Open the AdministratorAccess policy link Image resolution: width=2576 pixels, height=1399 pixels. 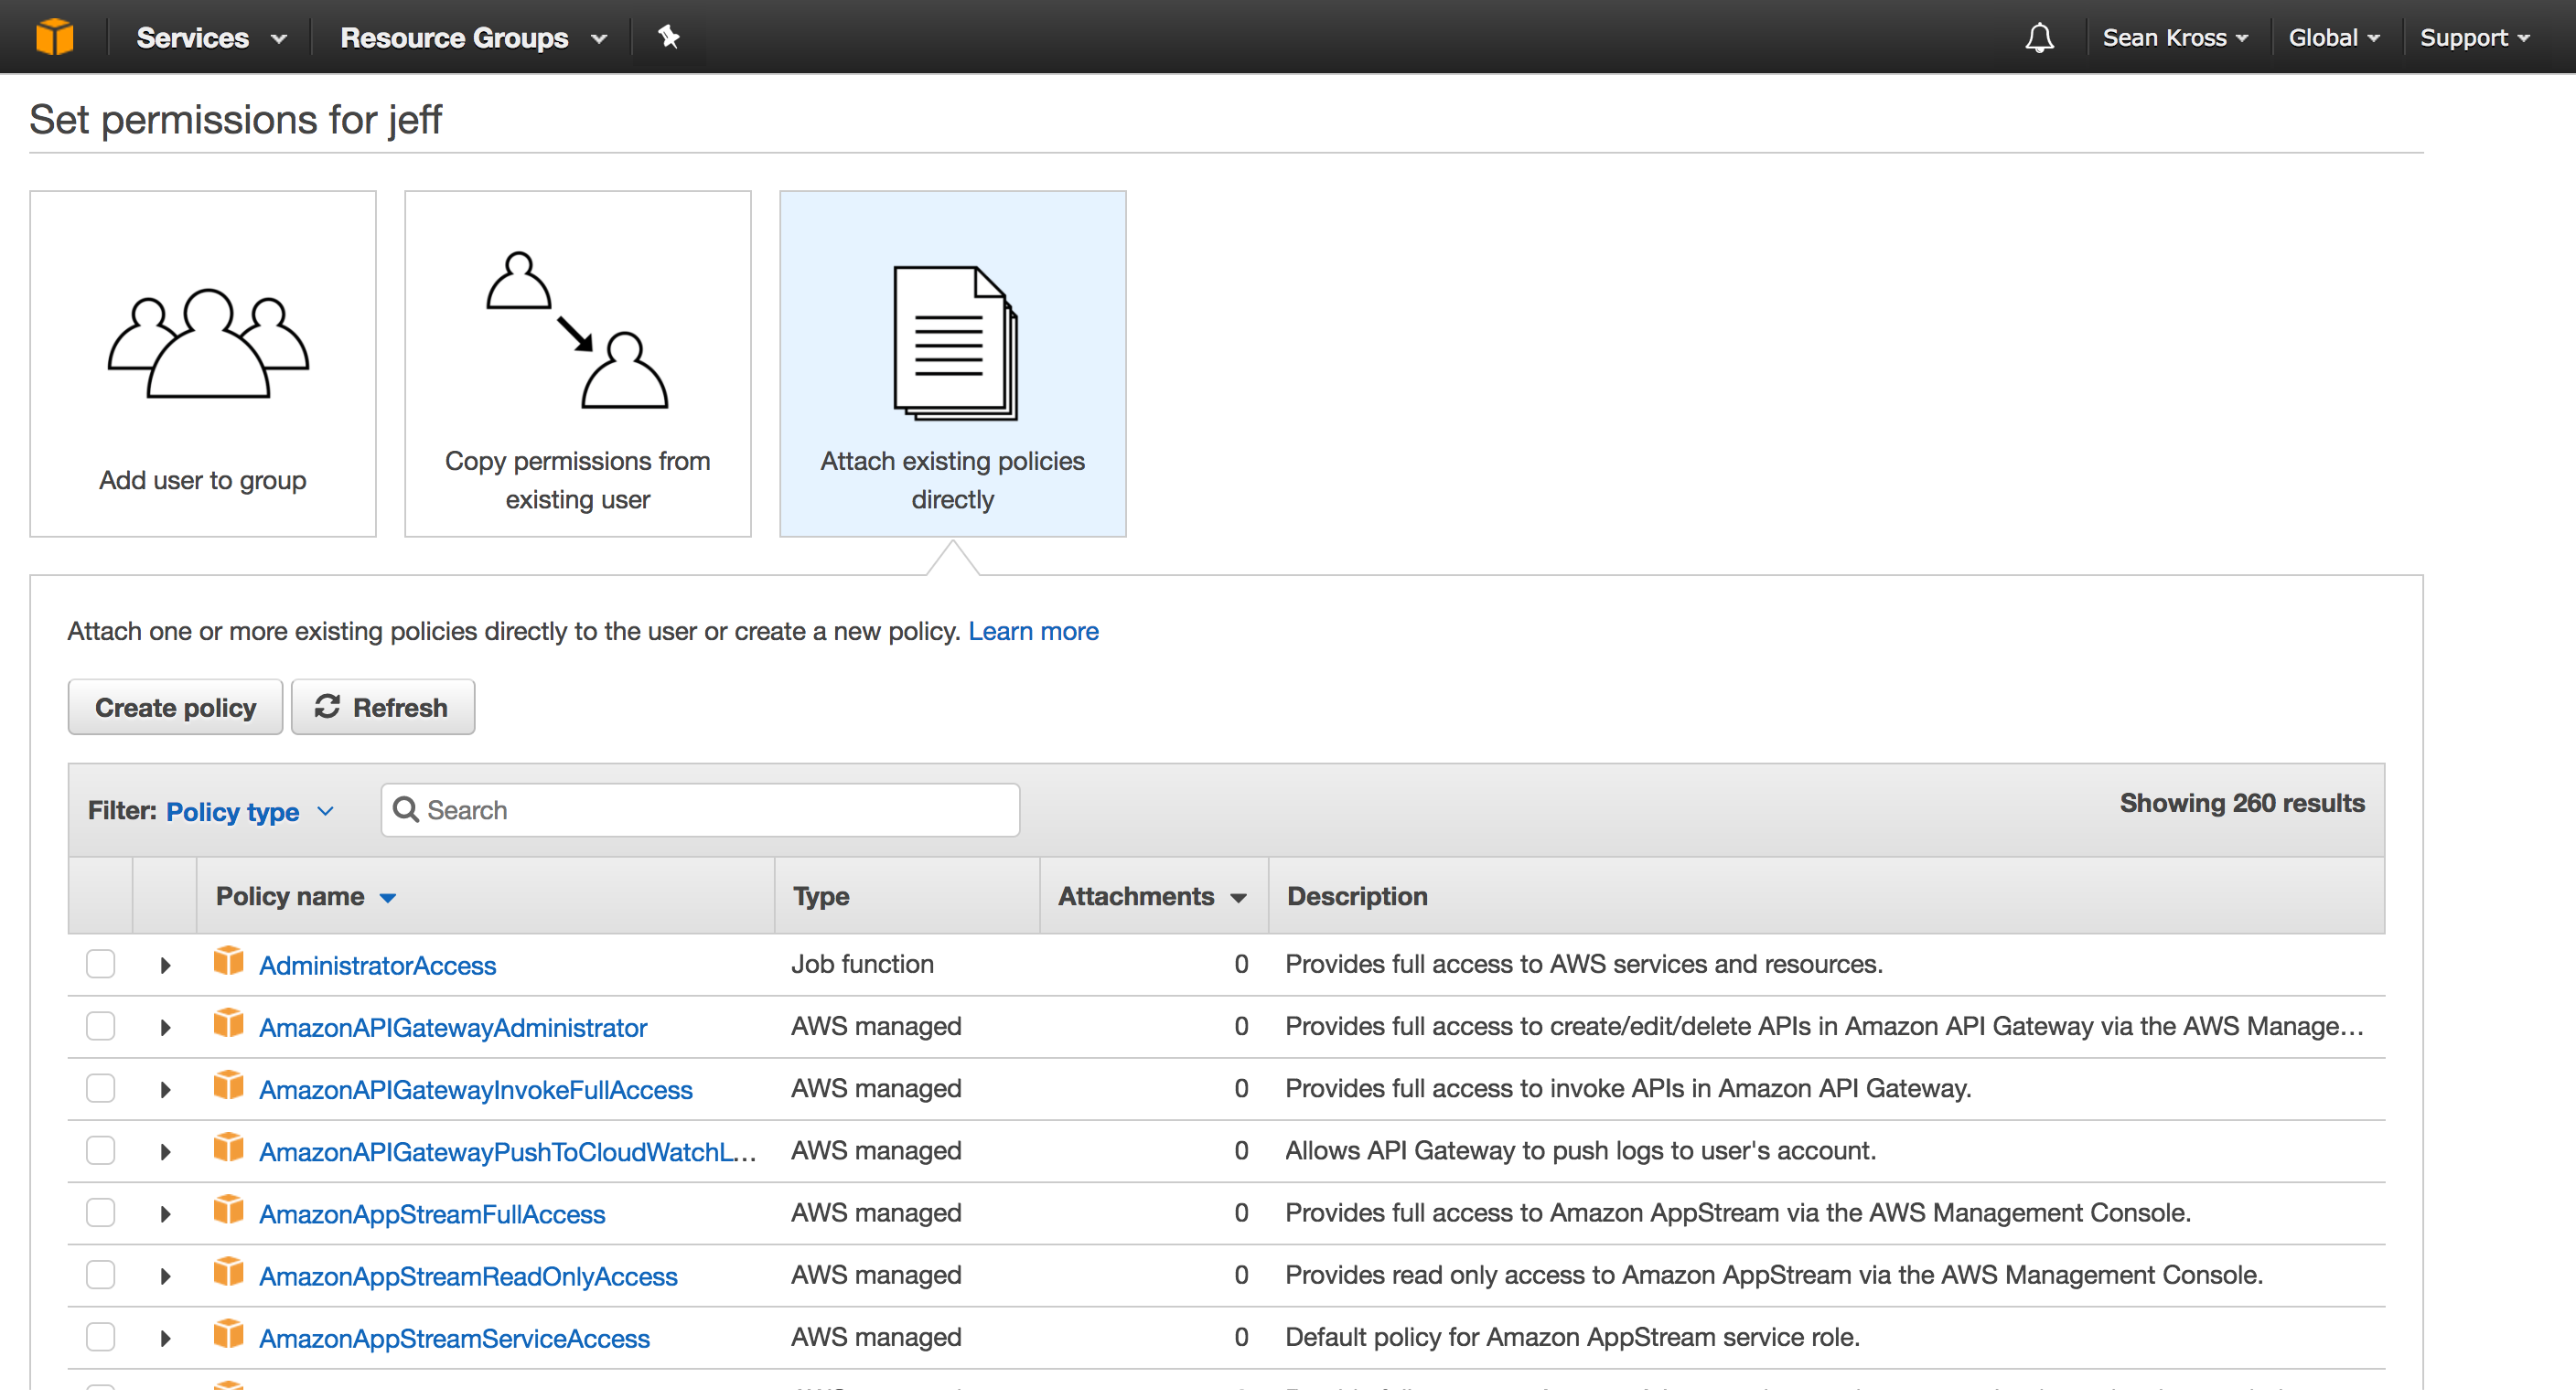378,966
